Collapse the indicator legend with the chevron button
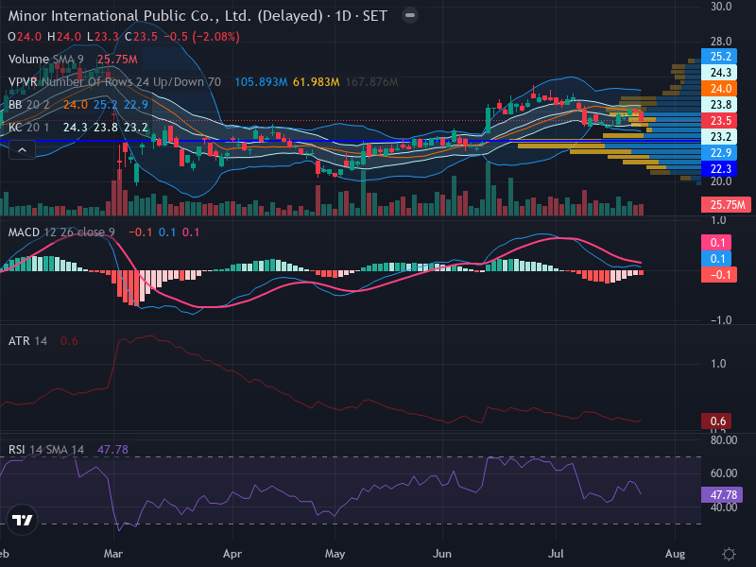 tap(22, 150)
